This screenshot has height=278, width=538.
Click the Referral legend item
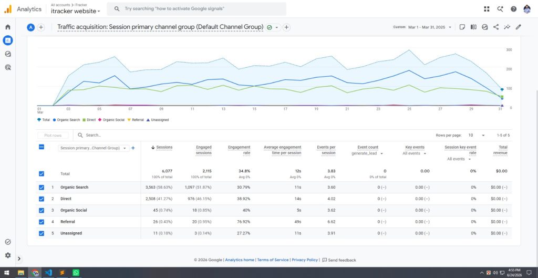pos(136,120)
